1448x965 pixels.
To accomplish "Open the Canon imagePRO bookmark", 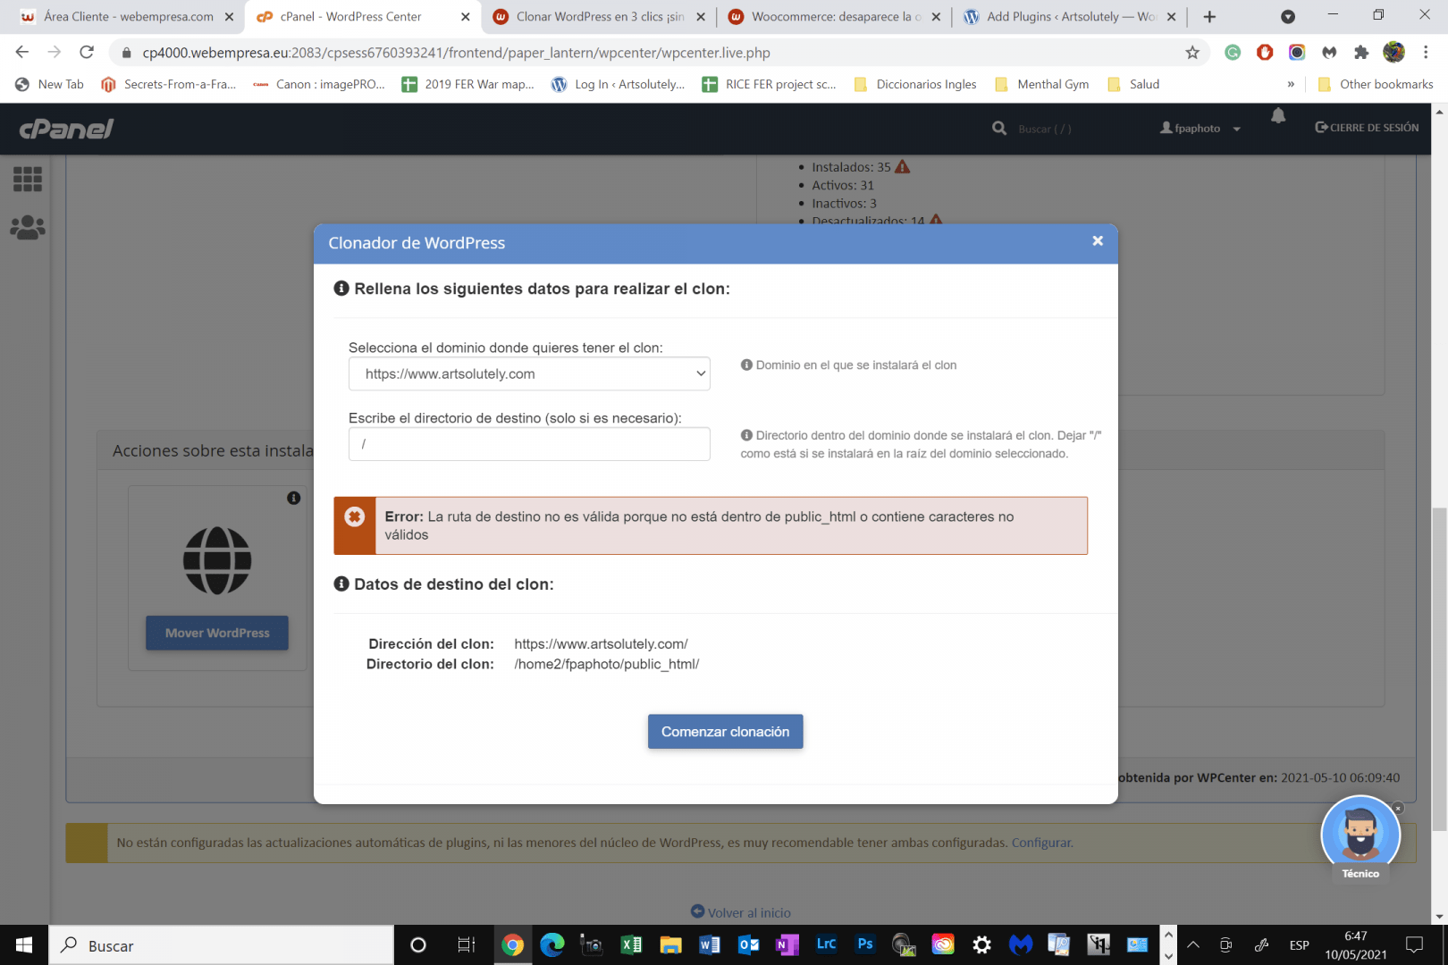I will point(319,84).
